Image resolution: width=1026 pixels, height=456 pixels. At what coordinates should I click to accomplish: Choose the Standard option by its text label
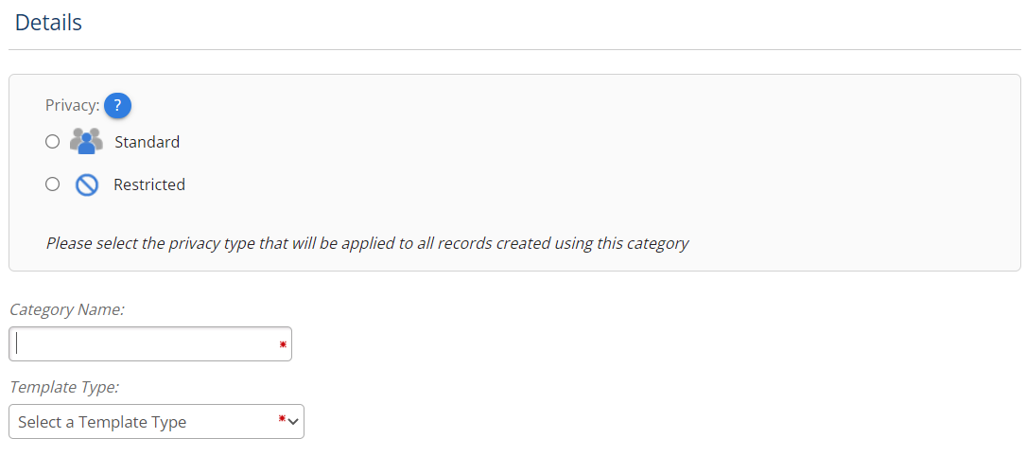coord(147,143)
